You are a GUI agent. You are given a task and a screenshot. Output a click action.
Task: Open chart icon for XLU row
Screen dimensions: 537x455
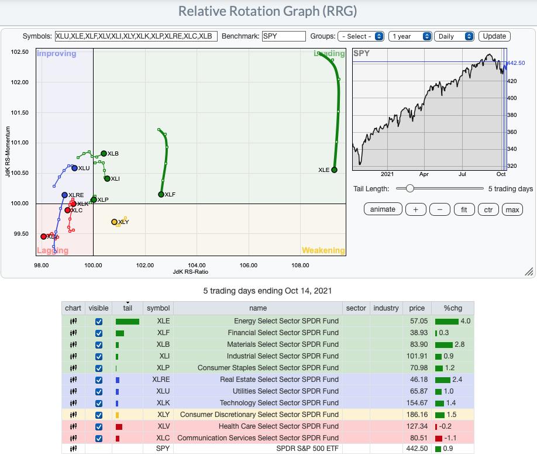point(73,391)
